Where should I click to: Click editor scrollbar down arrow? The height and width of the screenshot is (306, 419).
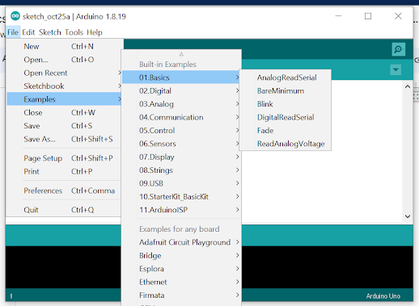coord(408,216)
